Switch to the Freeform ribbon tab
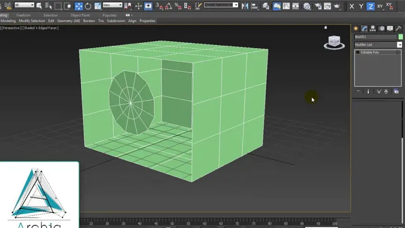 [x=23, y=15]
